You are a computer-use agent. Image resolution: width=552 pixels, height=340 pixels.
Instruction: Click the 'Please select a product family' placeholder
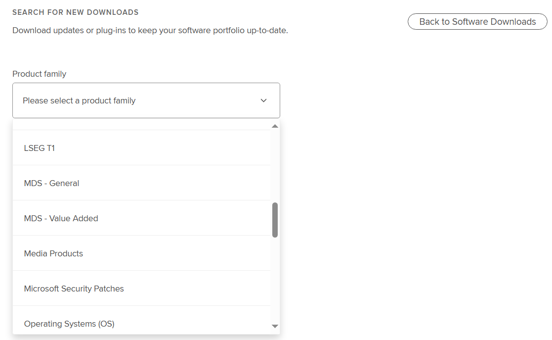[79, 100]
